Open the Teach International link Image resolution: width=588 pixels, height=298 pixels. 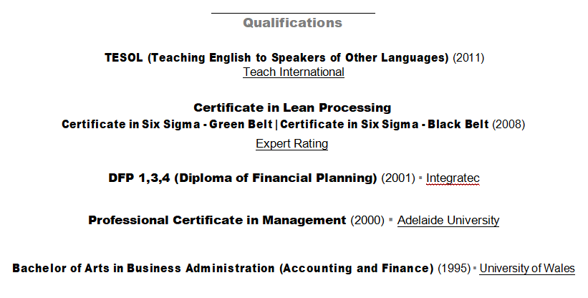(x=294, y=72)
